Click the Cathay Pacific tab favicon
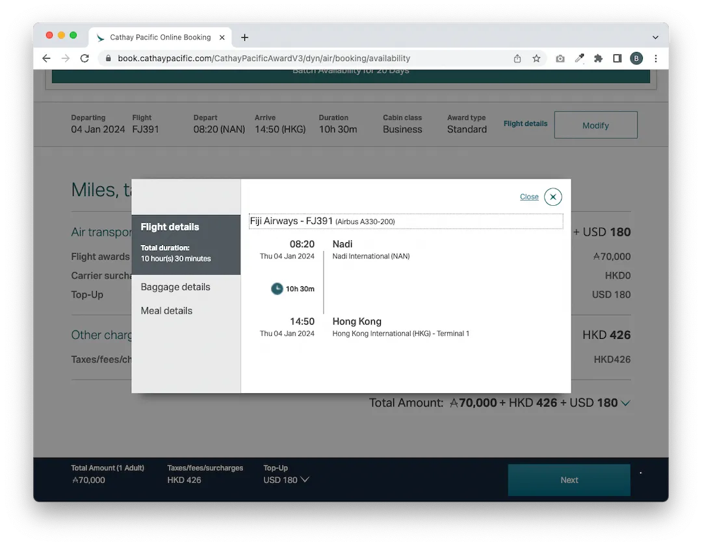The height and width of the screenshot is (546, 702). pyautogui.click(x=100, y=38)
